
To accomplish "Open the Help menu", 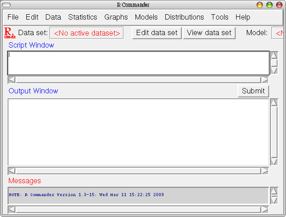I will (x=243, y=17).
